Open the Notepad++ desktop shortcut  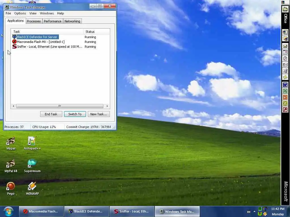click(x=32, y=143)
